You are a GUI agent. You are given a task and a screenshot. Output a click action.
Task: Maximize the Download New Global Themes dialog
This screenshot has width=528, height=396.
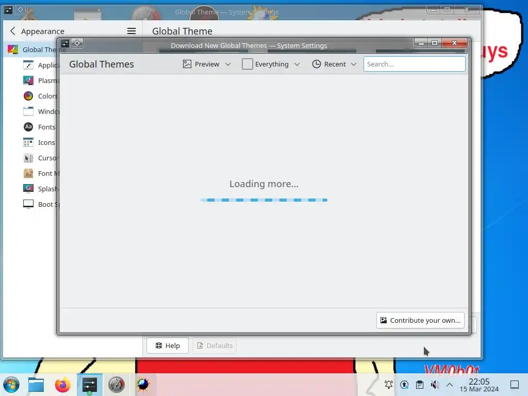435,43
